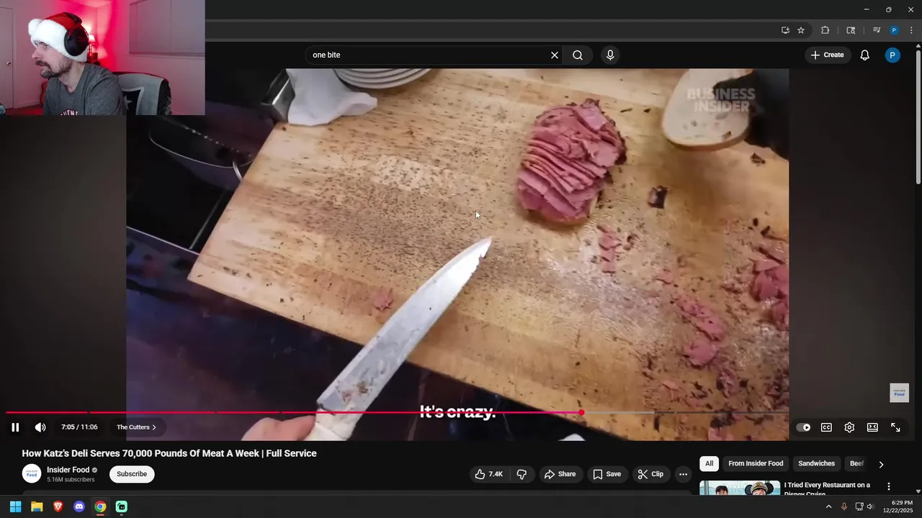Open YouTube notifications bell

[x=865, y=55]
